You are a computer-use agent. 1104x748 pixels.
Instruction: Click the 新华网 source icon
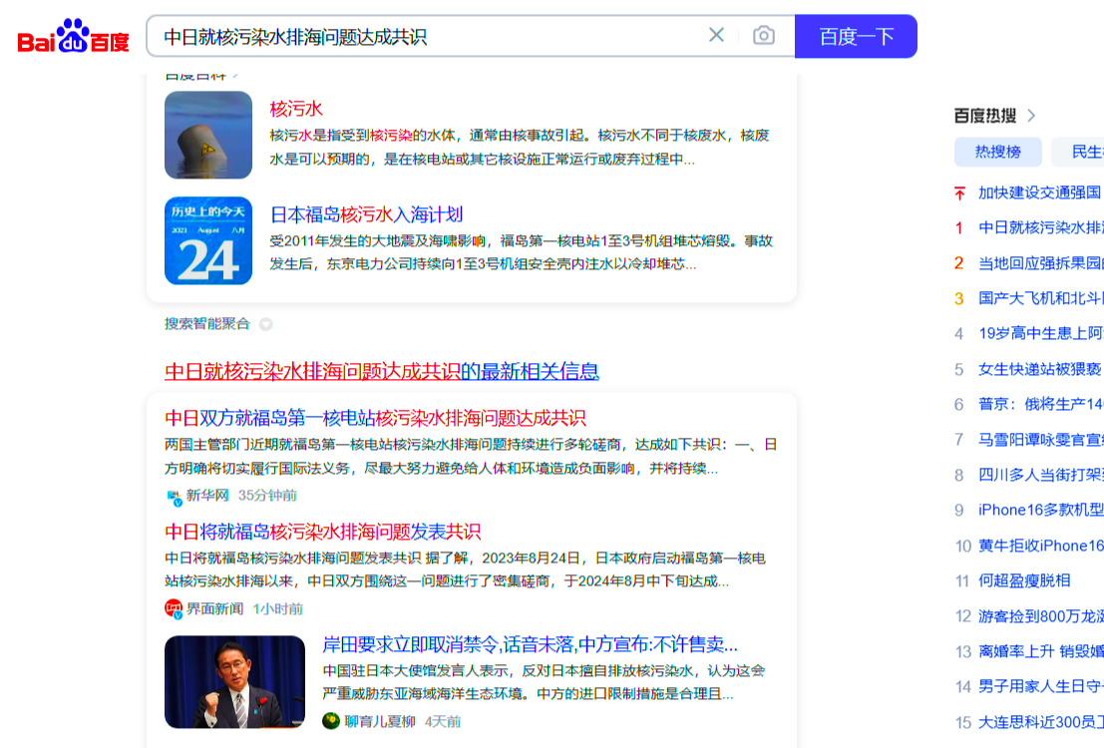(x=175, y=496)
